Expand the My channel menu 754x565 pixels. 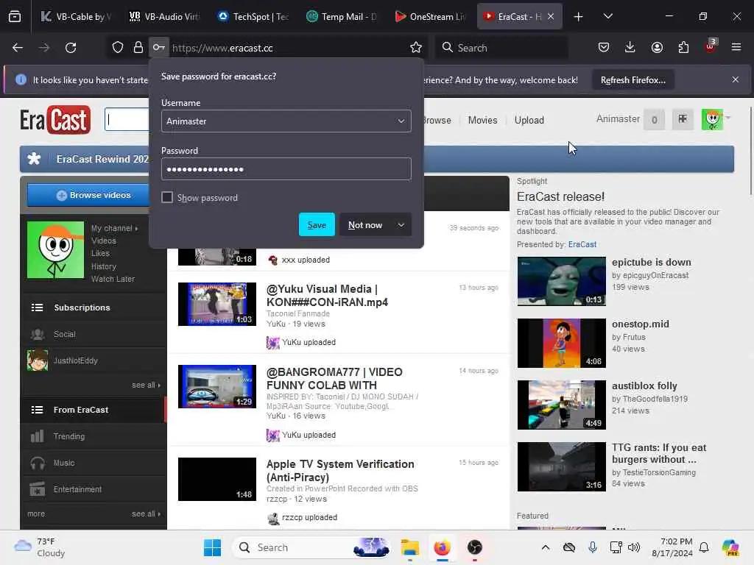point(114,228)
